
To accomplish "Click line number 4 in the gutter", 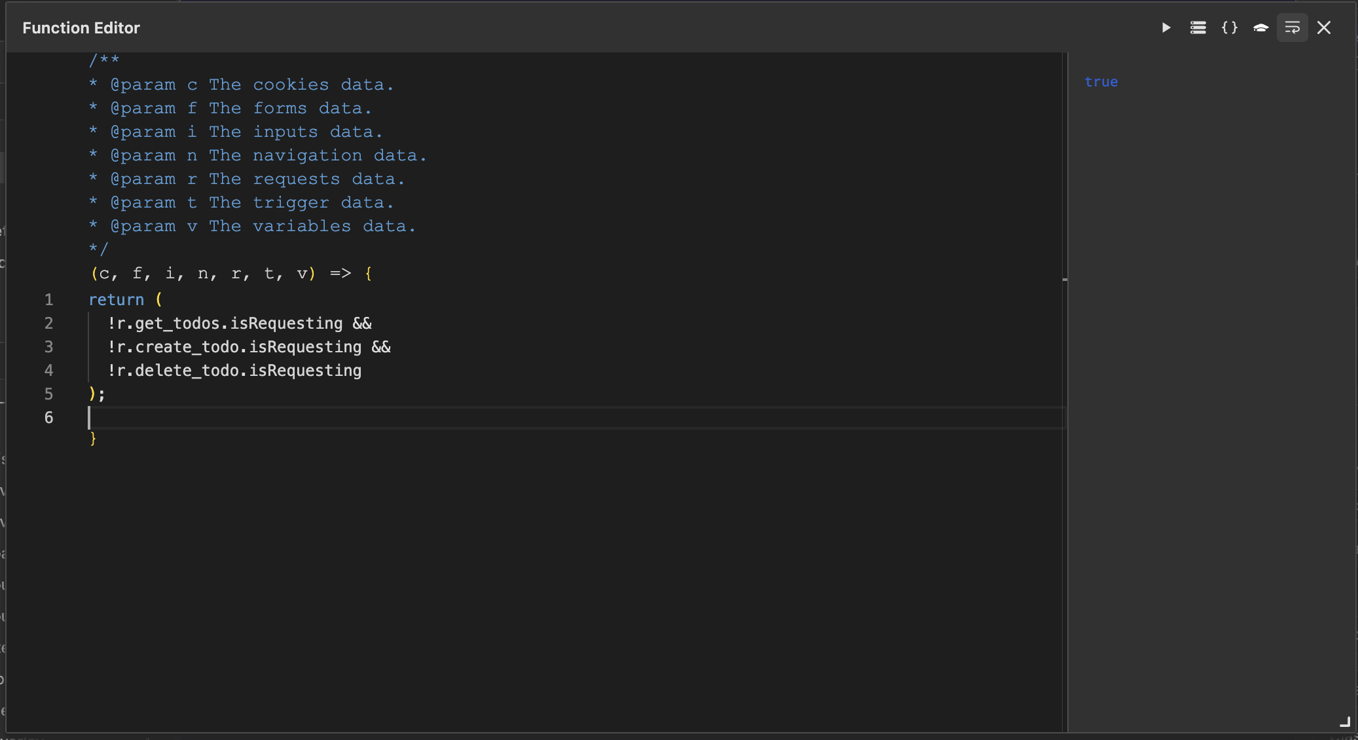I will coord(48,371).
